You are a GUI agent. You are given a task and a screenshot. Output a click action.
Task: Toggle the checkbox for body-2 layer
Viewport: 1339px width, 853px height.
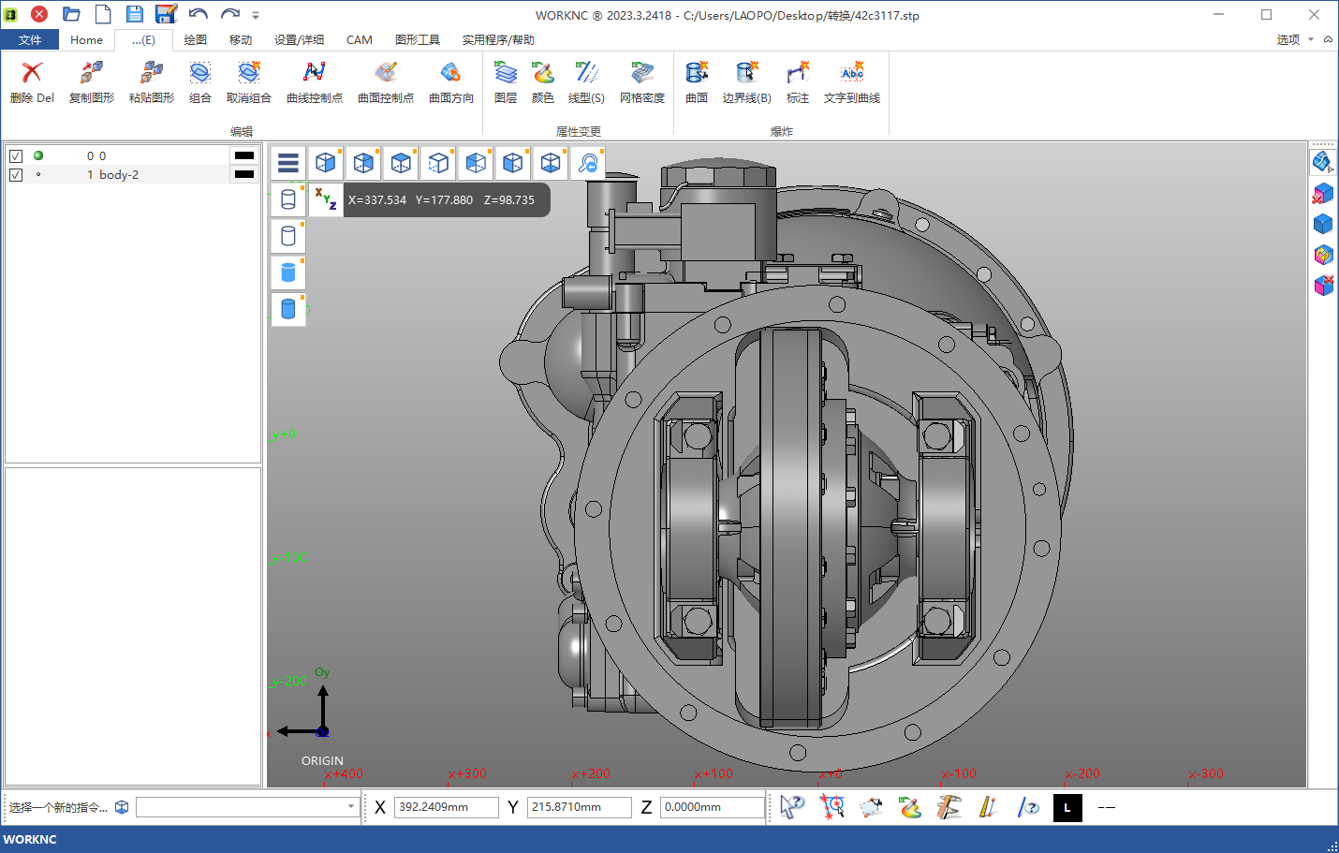click(x=16, y=175)
